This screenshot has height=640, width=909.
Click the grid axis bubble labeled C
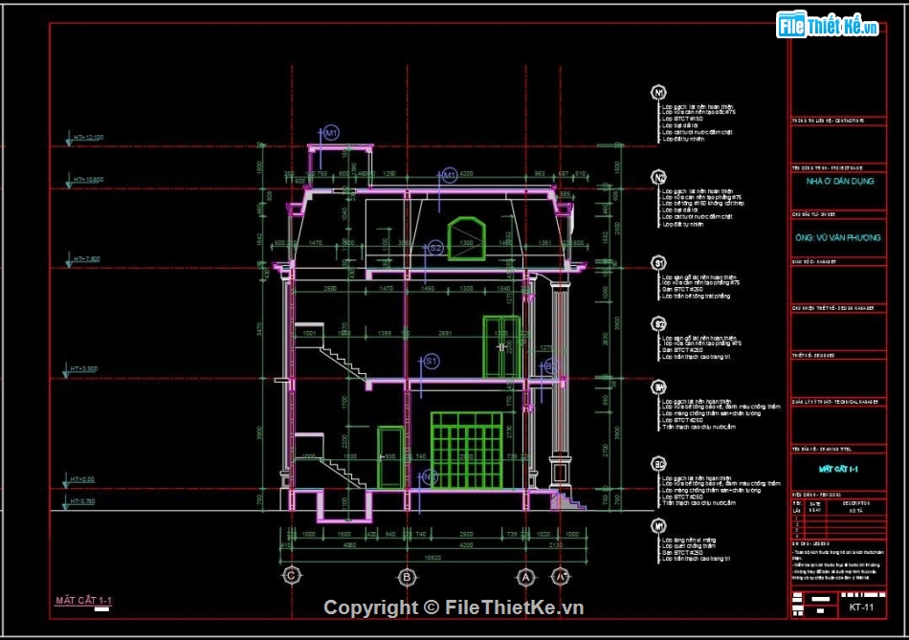tap(290, 577)
